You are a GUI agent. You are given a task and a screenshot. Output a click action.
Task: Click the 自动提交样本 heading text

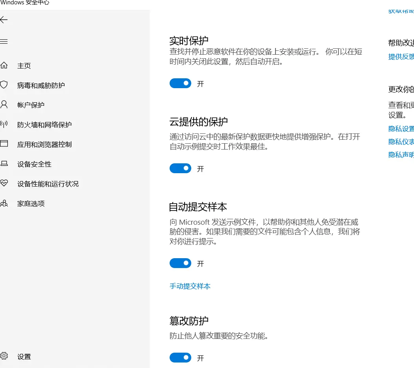[x=198, y=207]
